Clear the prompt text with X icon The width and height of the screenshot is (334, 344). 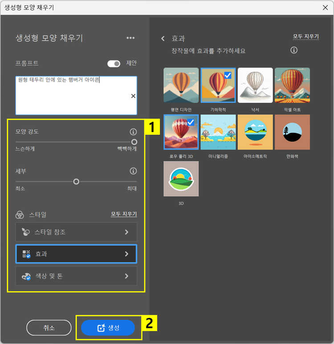pyautogui.click(x=133, y=96)
